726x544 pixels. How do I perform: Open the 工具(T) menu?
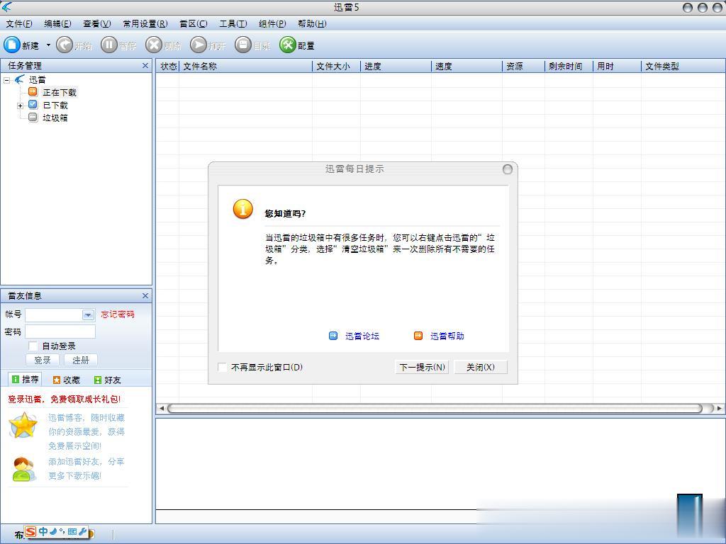pos(233,23)
